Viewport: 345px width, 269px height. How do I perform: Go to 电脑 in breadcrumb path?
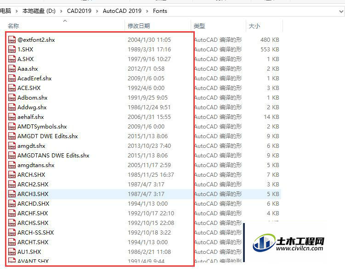(6, 11)
